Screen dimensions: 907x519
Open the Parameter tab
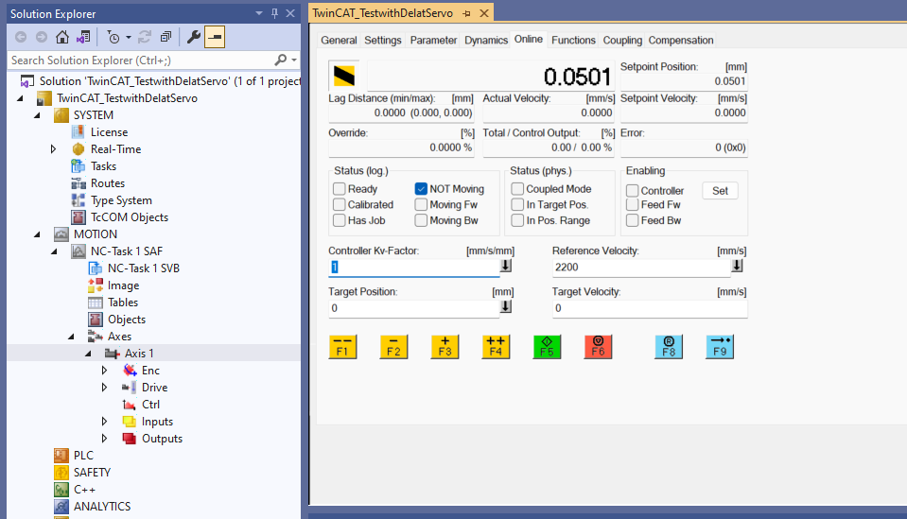point(433,40)
